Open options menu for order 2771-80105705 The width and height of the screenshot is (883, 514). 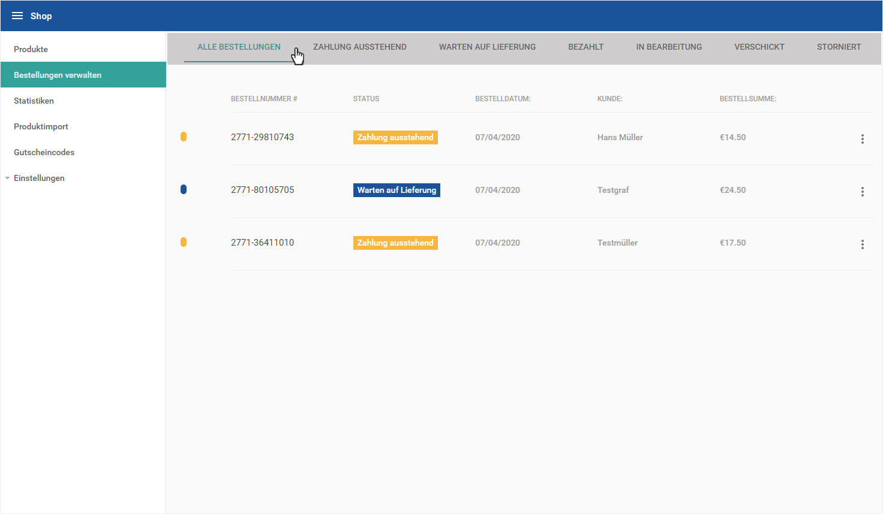(863, 192)
